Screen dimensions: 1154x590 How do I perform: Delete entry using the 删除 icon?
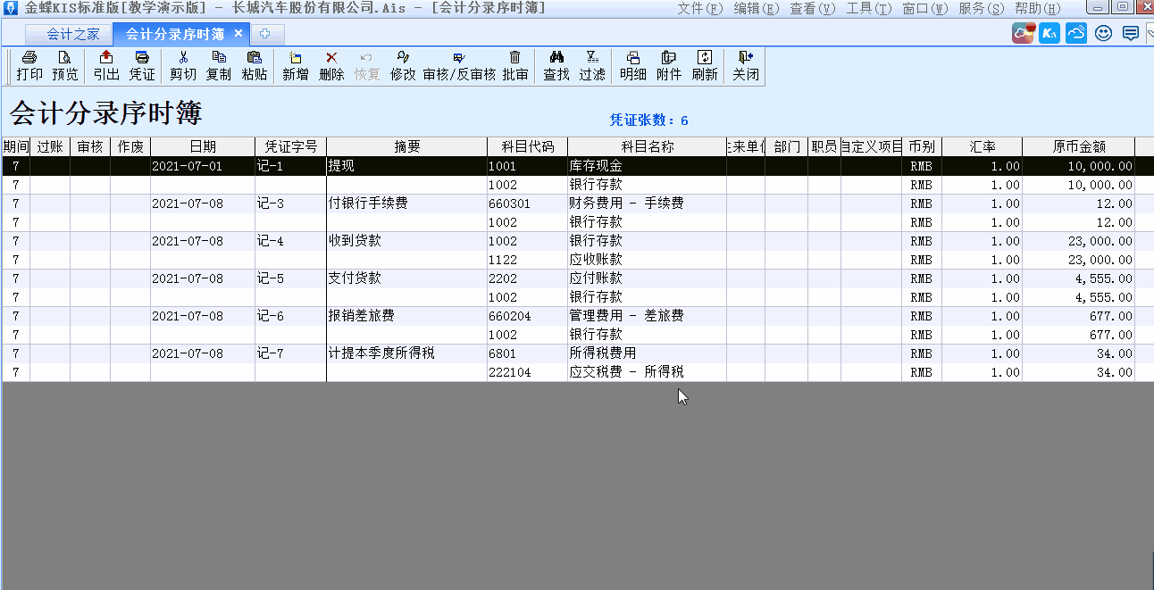tap(330, 66)
